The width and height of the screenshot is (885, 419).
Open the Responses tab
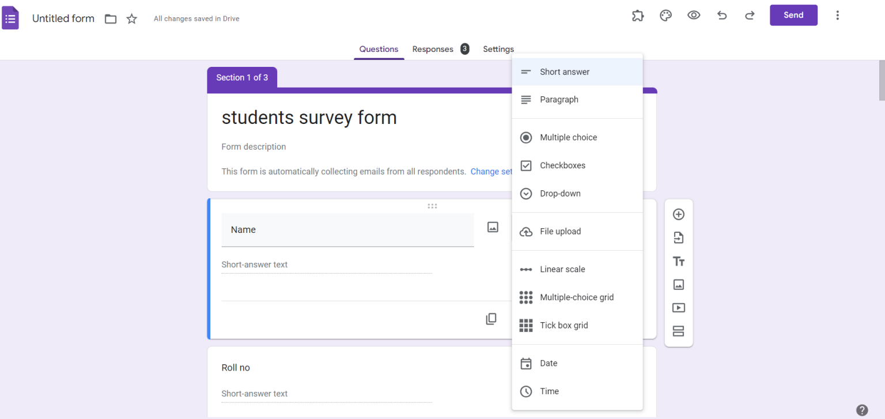coord(433,49)
